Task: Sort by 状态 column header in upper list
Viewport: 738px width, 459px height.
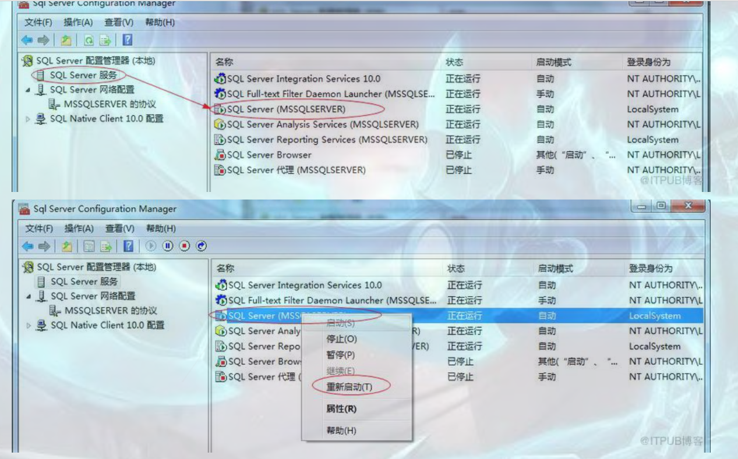Action: point(455,62)
